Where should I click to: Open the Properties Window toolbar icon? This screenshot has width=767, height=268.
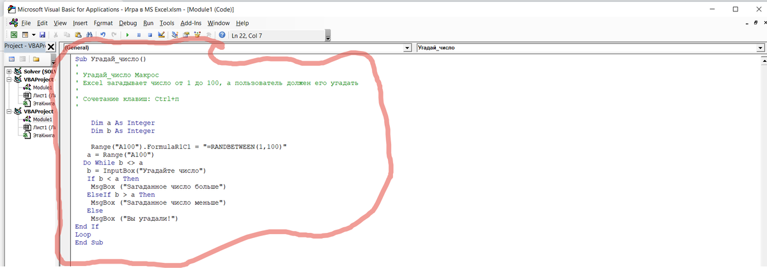(x=186, y=34)
